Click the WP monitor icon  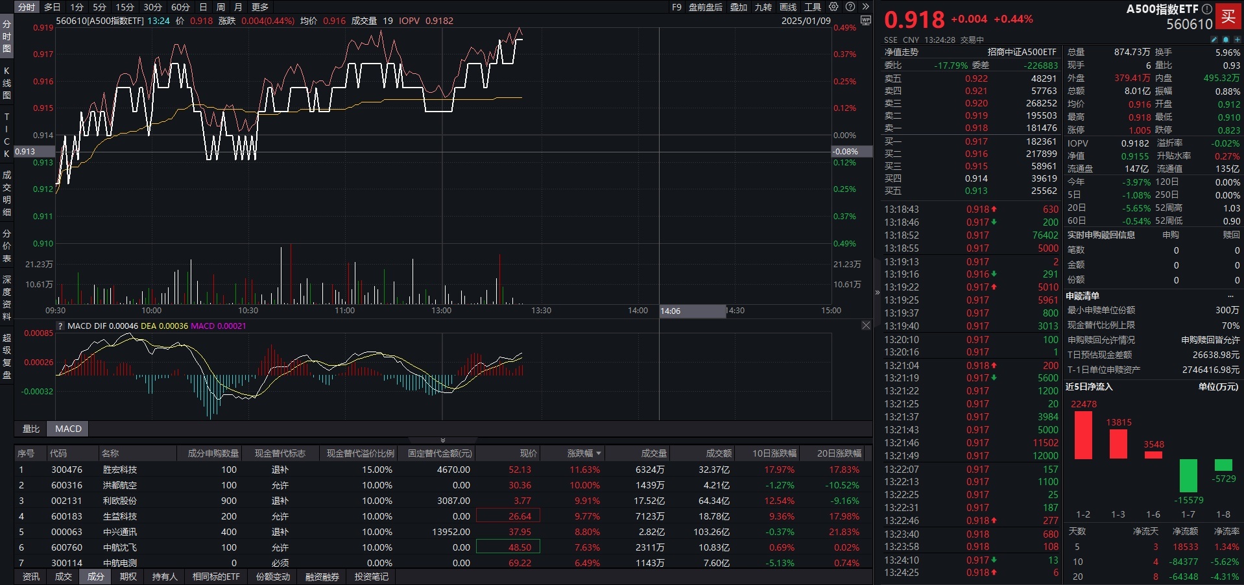[x=865, y=21]
